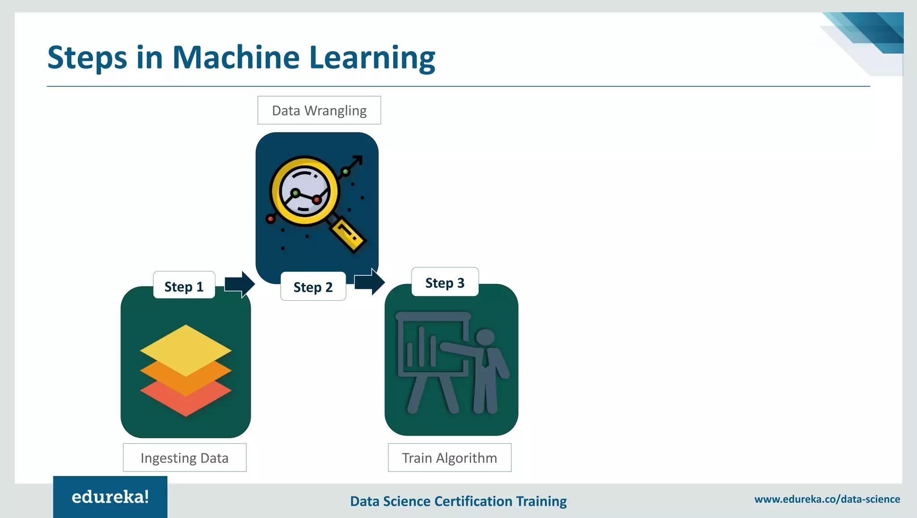This screenshot has width=917, height=518.
Task: Click Data Science Certification Training footer text
Action: coord(458,501)
